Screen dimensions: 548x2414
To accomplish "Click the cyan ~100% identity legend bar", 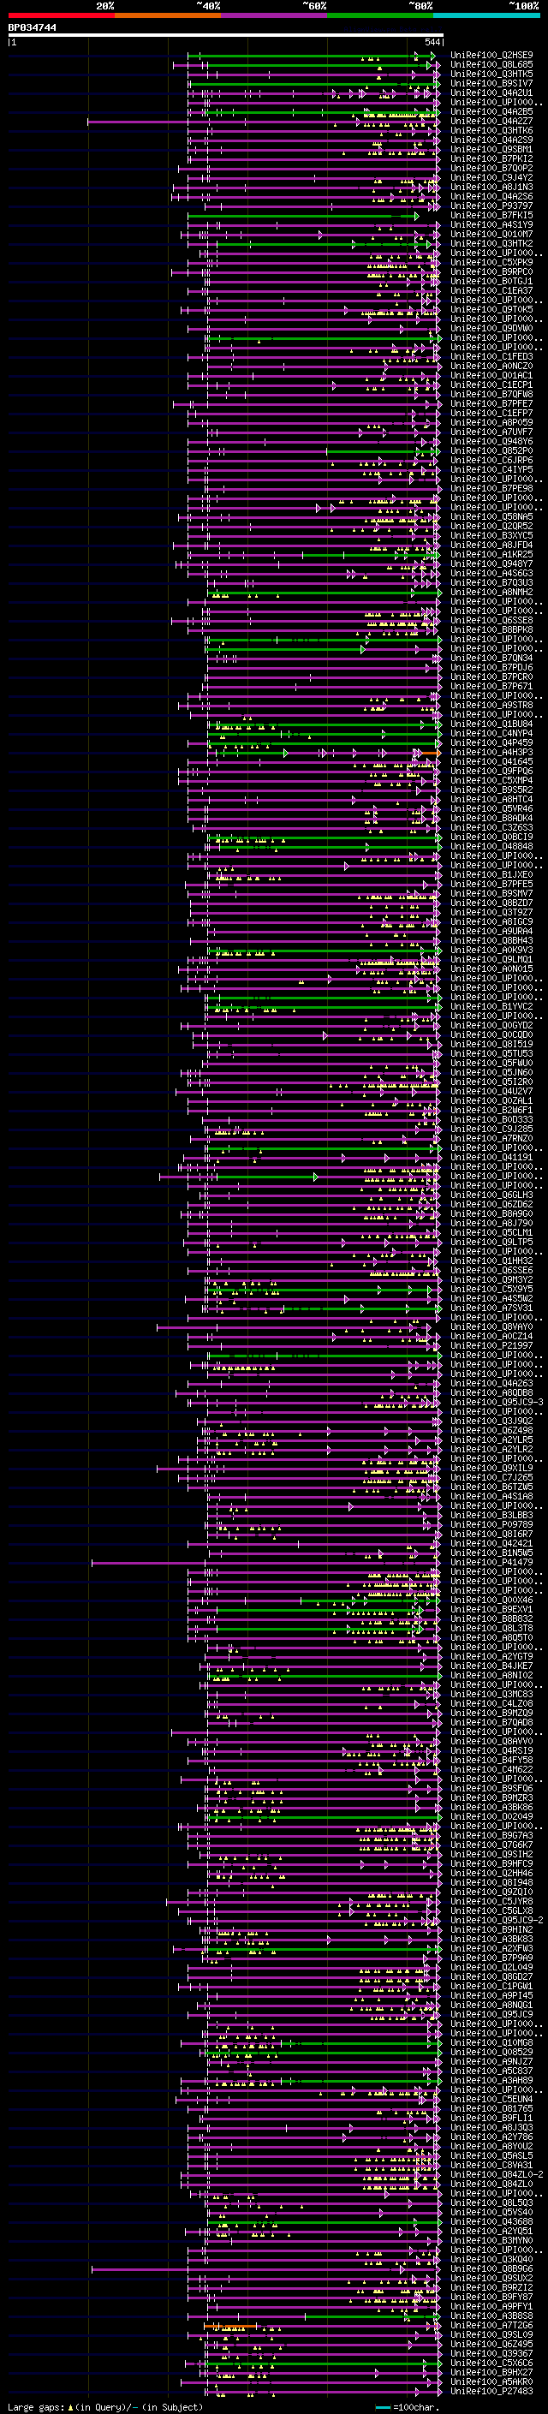I will click(x=486, y=15).
